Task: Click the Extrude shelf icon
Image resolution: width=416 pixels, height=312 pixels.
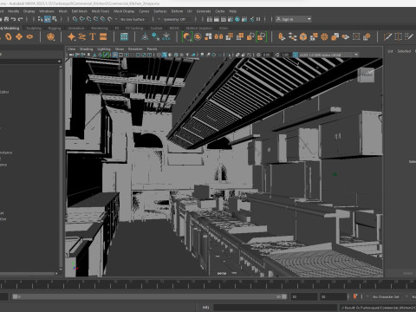Action: click(282, 36)
